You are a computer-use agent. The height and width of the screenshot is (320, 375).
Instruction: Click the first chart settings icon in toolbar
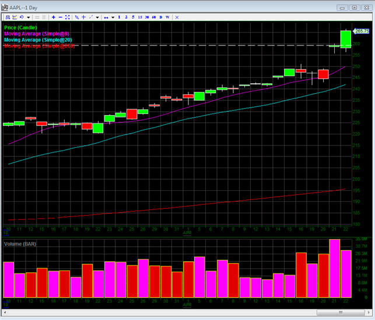[6, 17]
